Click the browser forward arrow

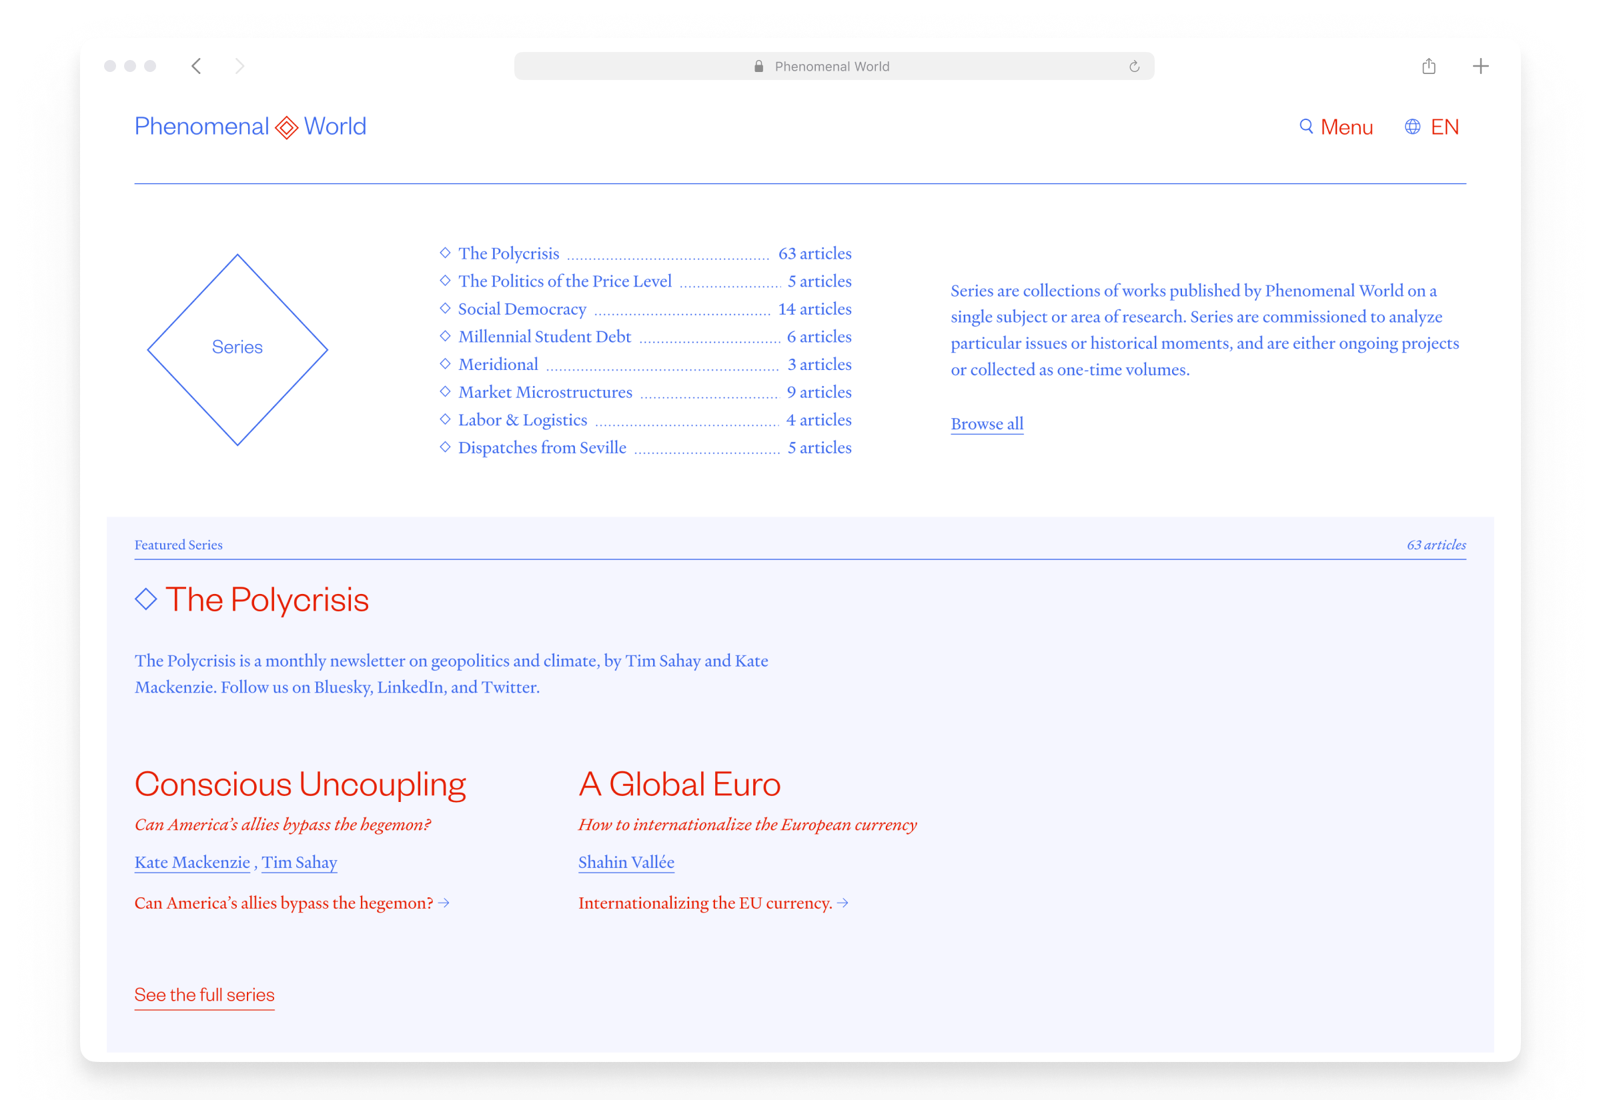pyautogui.click(x=239, y=66)
